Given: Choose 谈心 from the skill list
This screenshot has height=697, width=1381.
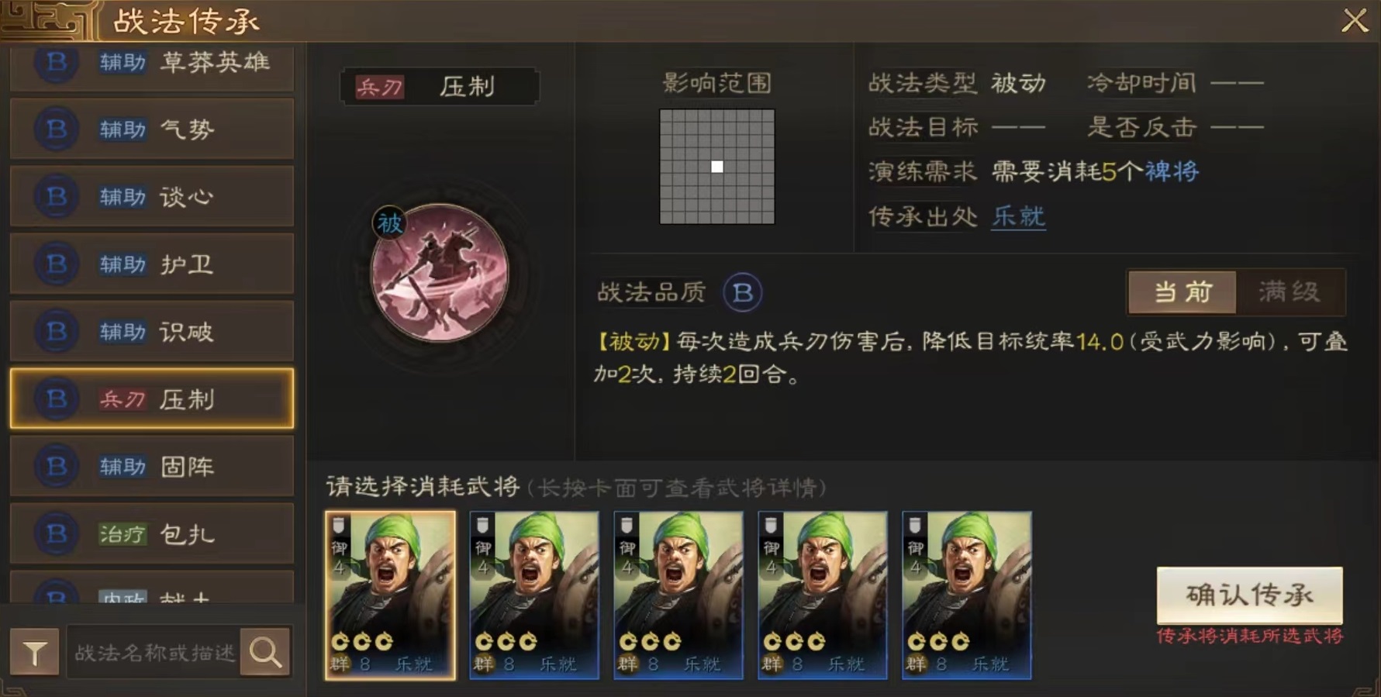Looking at the screenshot, I should tap(152, 197).
